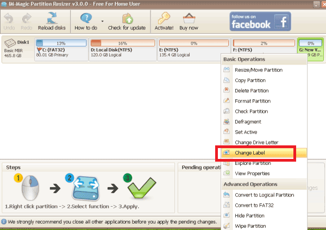Viewport: 326px width, 230px height.
Task: Choose Copy Partition from context menu
Action: pos(264,80)
